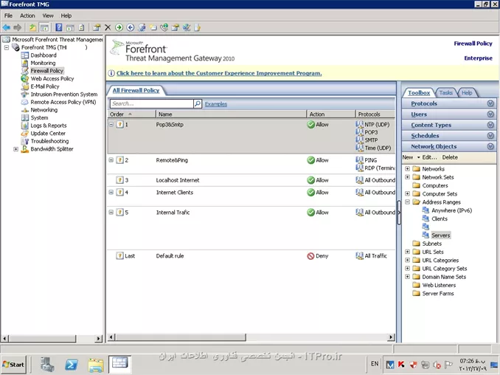
Task: Collapse rule 2 Remote&Ping row
Action: (111, 160)
